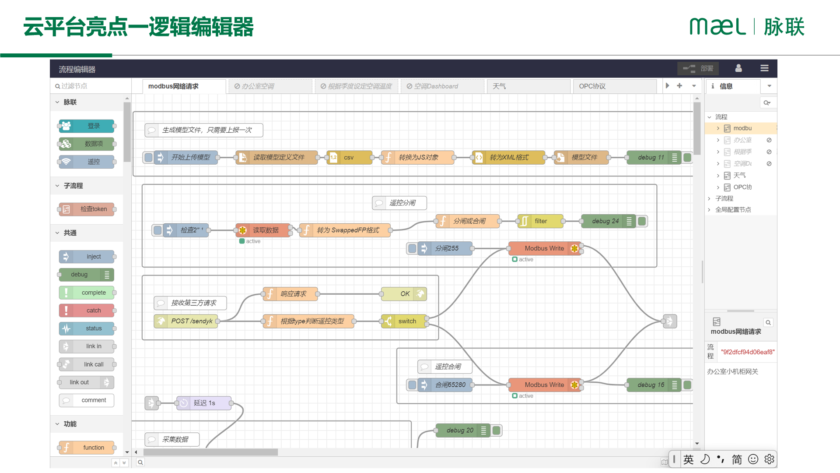This screenshot has height=473, width=840.
Task: Select the Modbus Write node for 分闸255
Action: [544, 248]
